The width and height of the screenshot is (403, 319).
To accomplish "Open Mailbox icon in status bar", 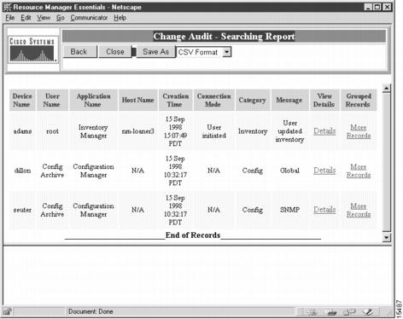I will pos(331,312).
